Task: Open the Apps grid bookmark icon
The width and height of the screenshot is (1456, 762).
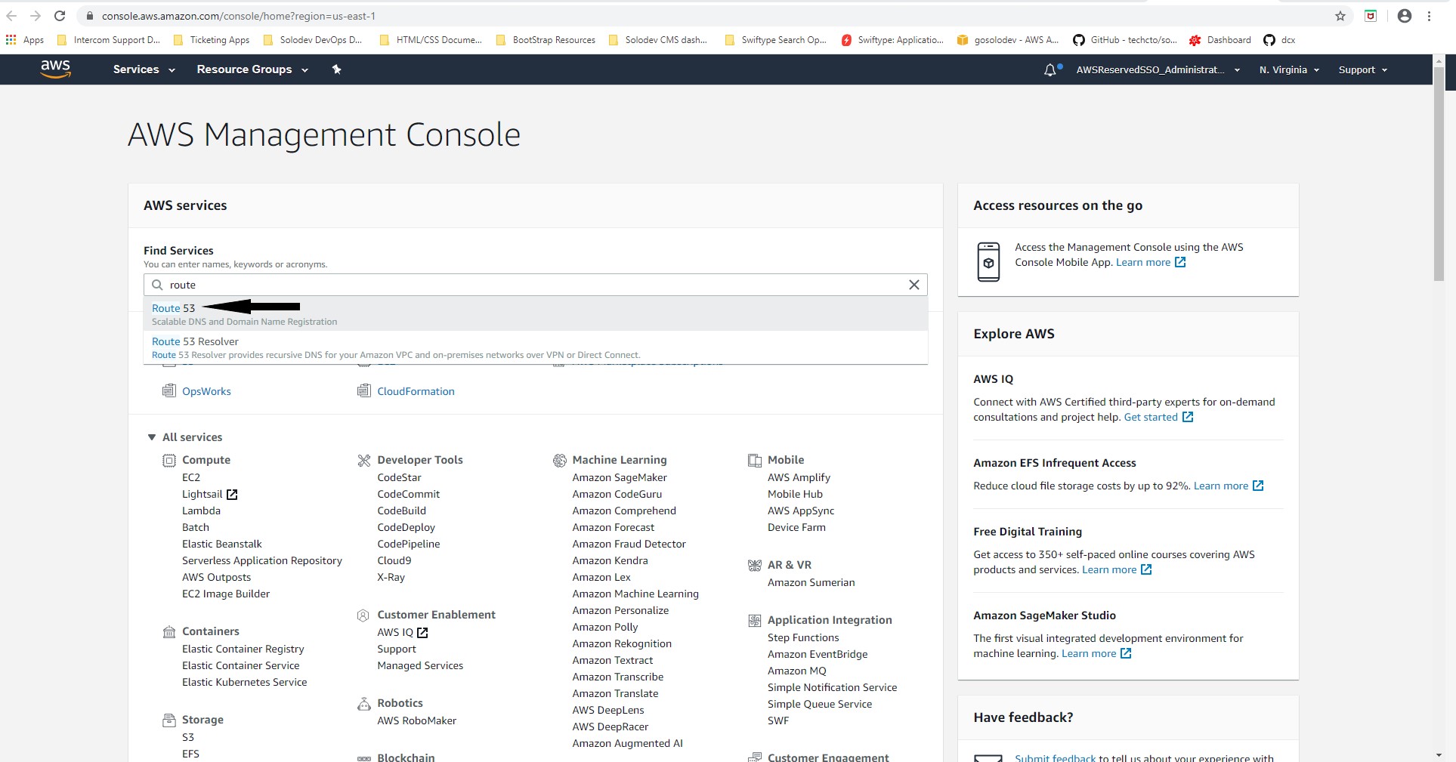Action: tap(11, 40)
